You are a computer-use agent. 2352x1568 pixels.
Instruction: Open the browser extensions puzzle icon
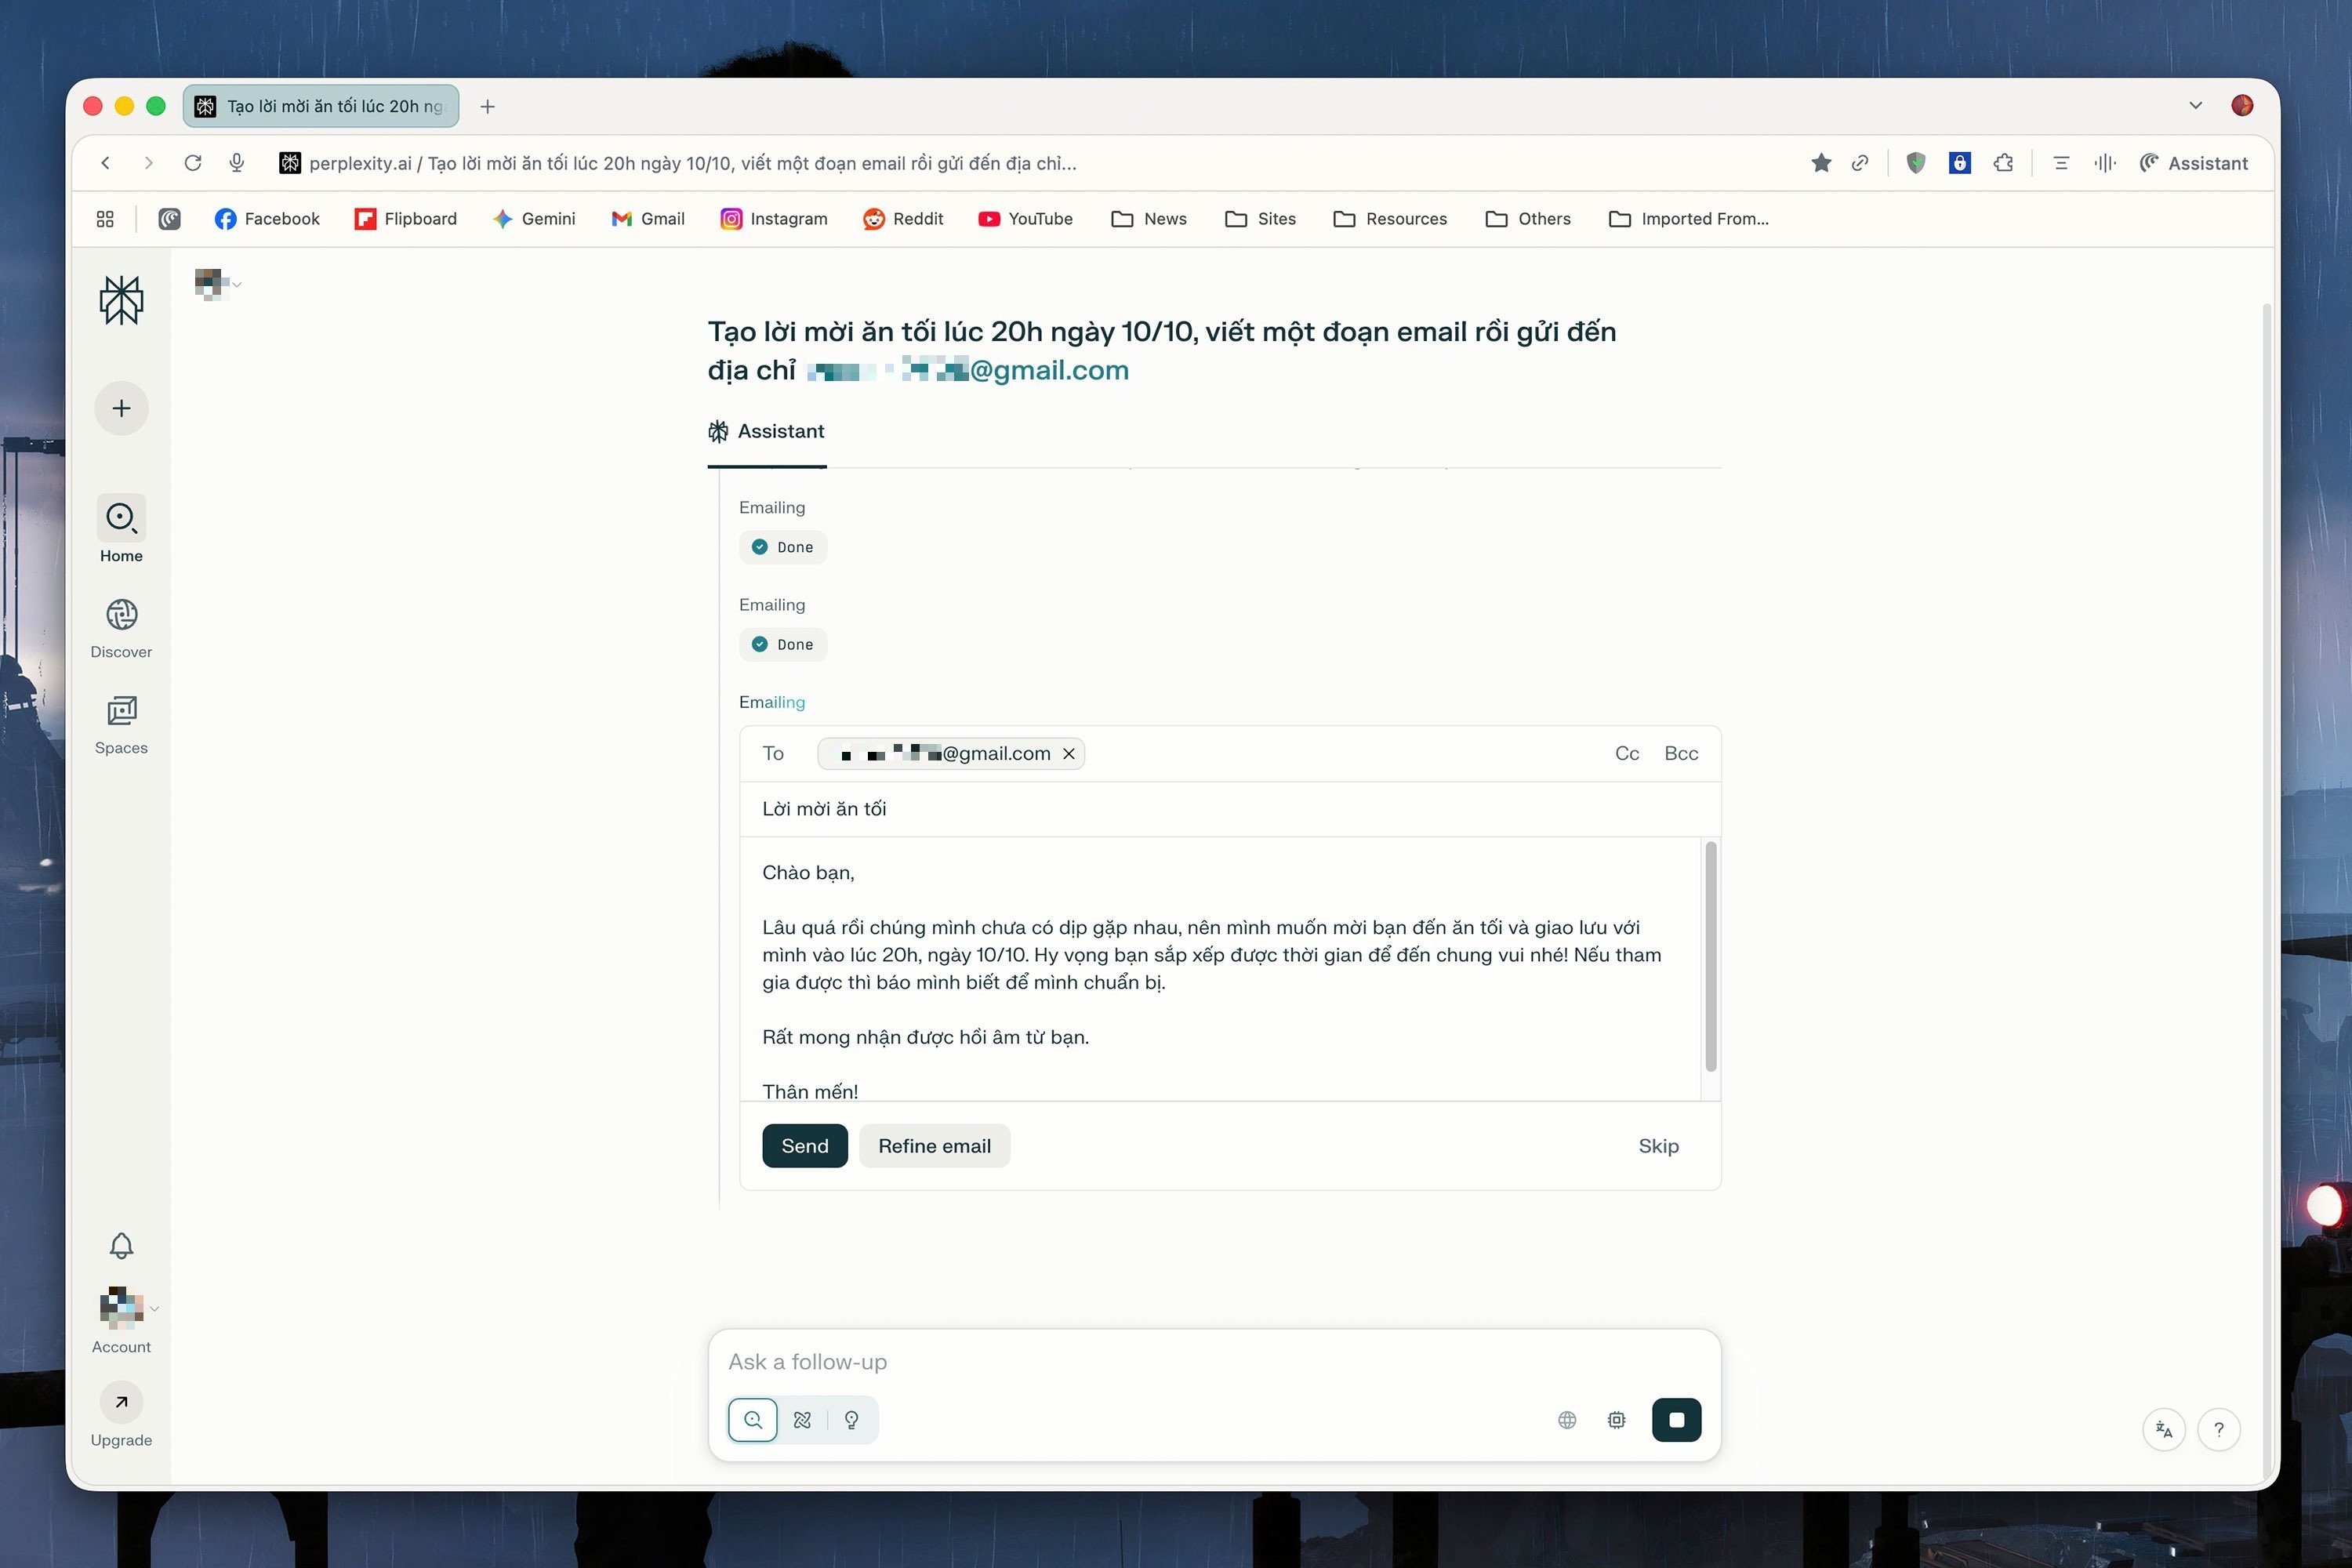[2003, 163]
